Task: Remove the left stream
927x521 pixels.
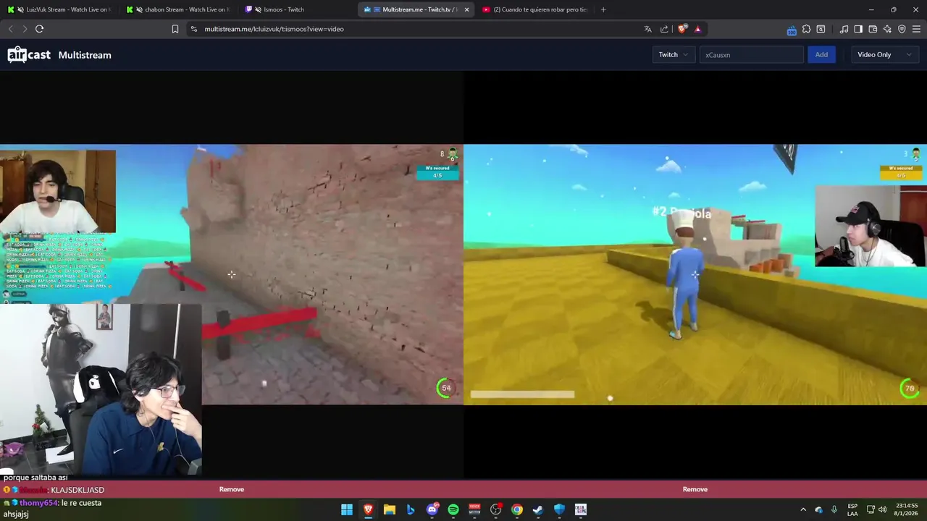Action: click(232, 490)
